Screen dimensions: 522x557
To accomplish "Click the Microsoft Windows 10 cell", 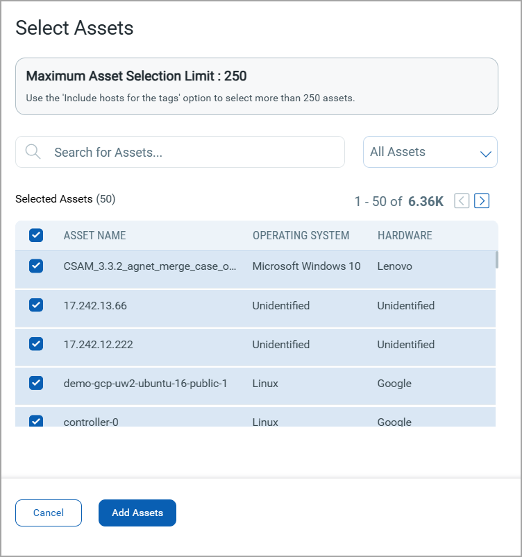I will 306,266.
